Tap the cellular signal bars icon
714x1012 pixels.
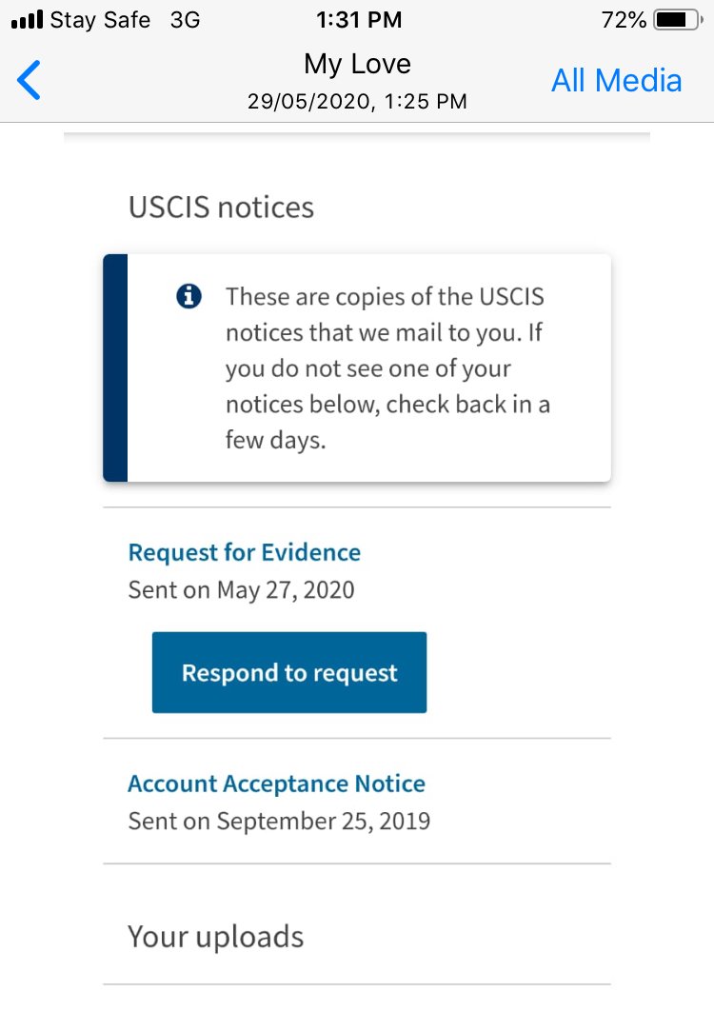coord(27,19)
